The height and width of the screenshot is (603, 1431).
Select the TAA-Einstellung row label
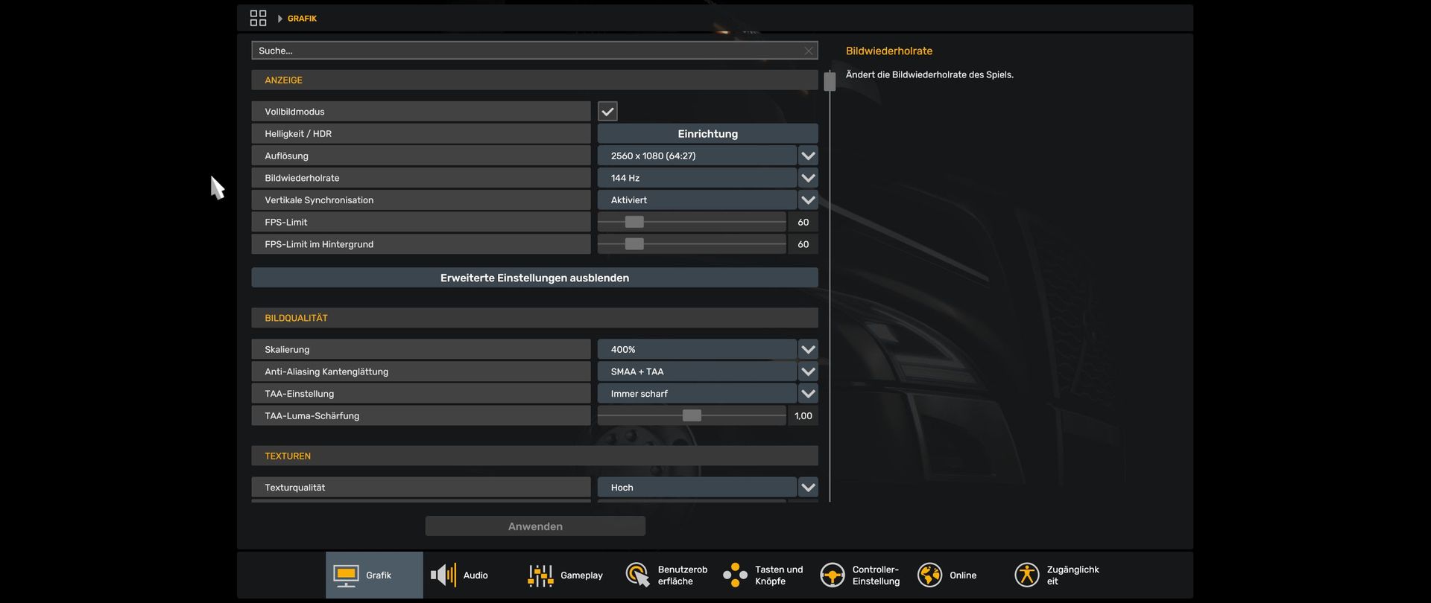pos(421,394)
